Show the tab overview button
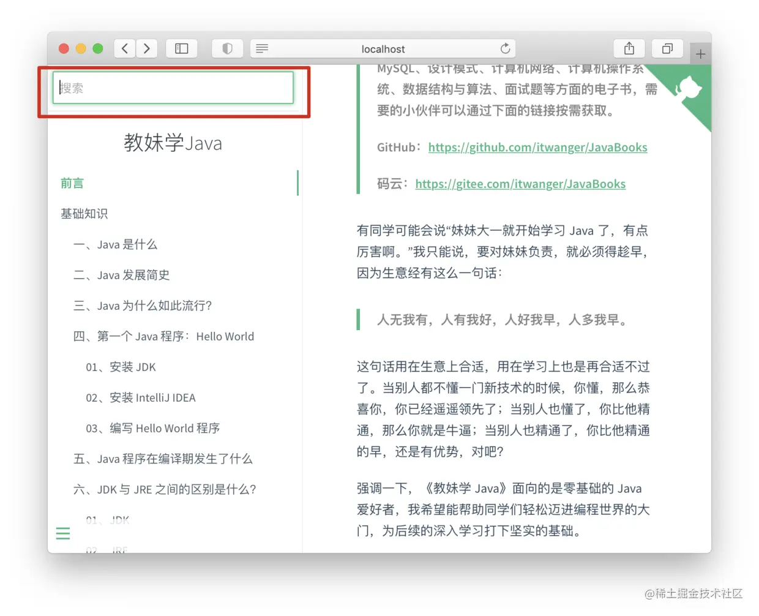 tap(668, 48)
